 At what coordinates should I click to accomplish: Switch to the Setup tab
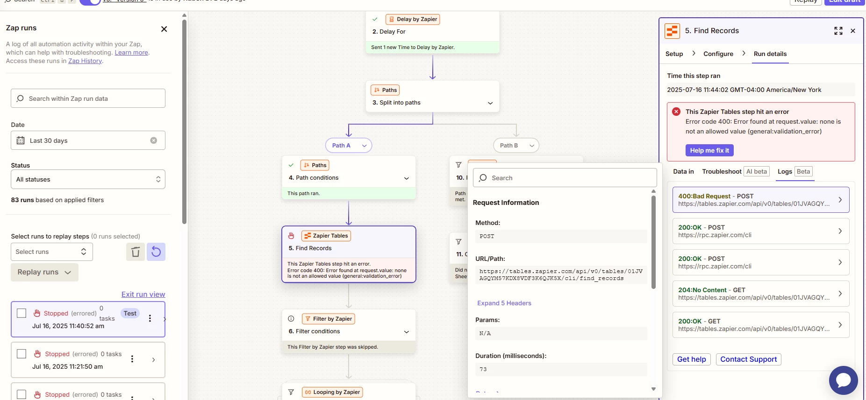tap(674, 54)
